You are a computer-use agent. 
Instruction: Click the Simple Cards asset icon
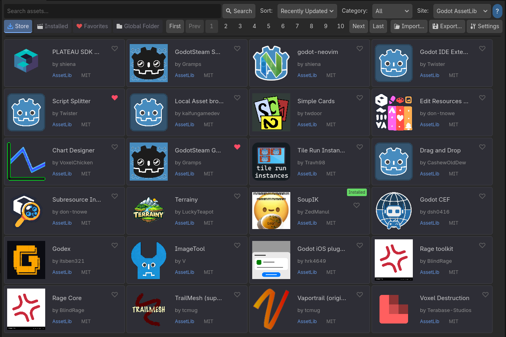(x=271, y=112)
